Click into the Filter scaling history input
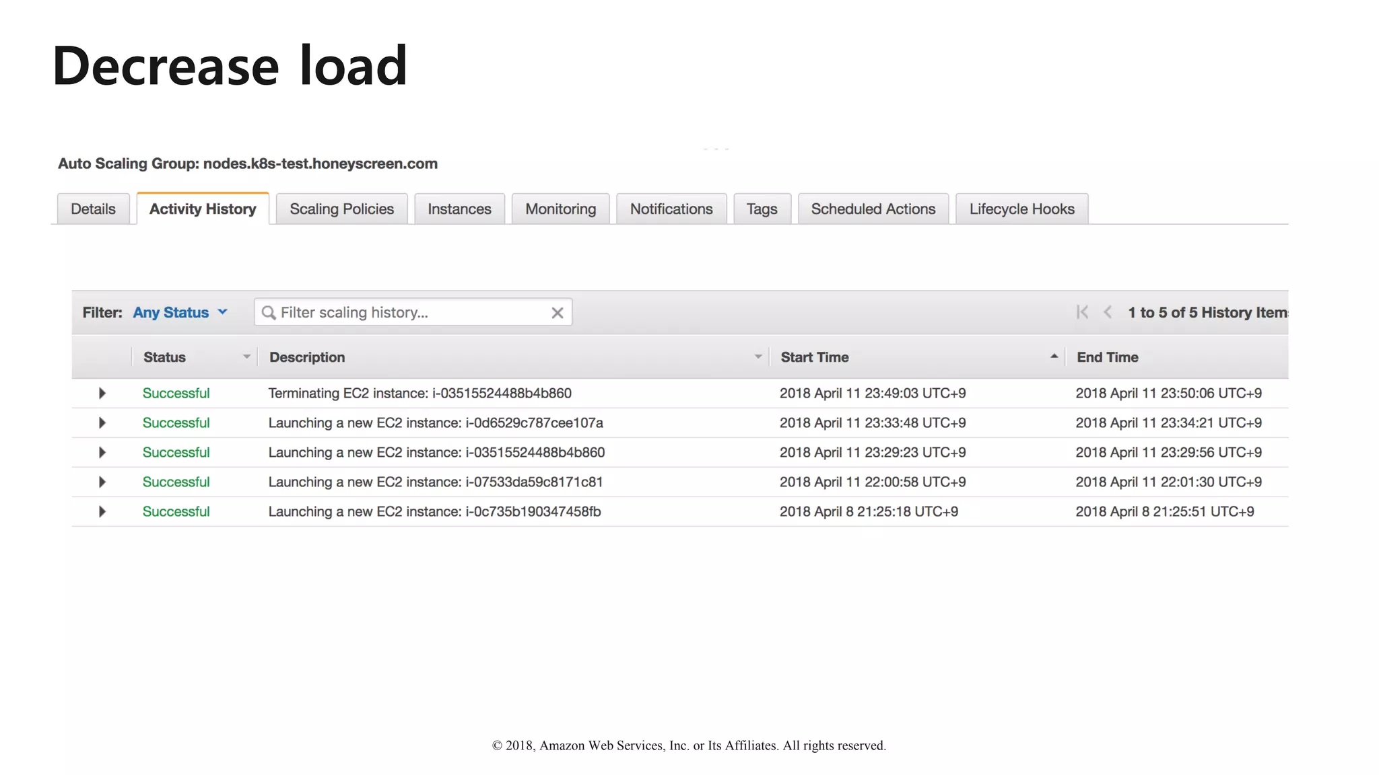Image resolution: width=1379 pixels, height=775 pixels. pos(411,313)
